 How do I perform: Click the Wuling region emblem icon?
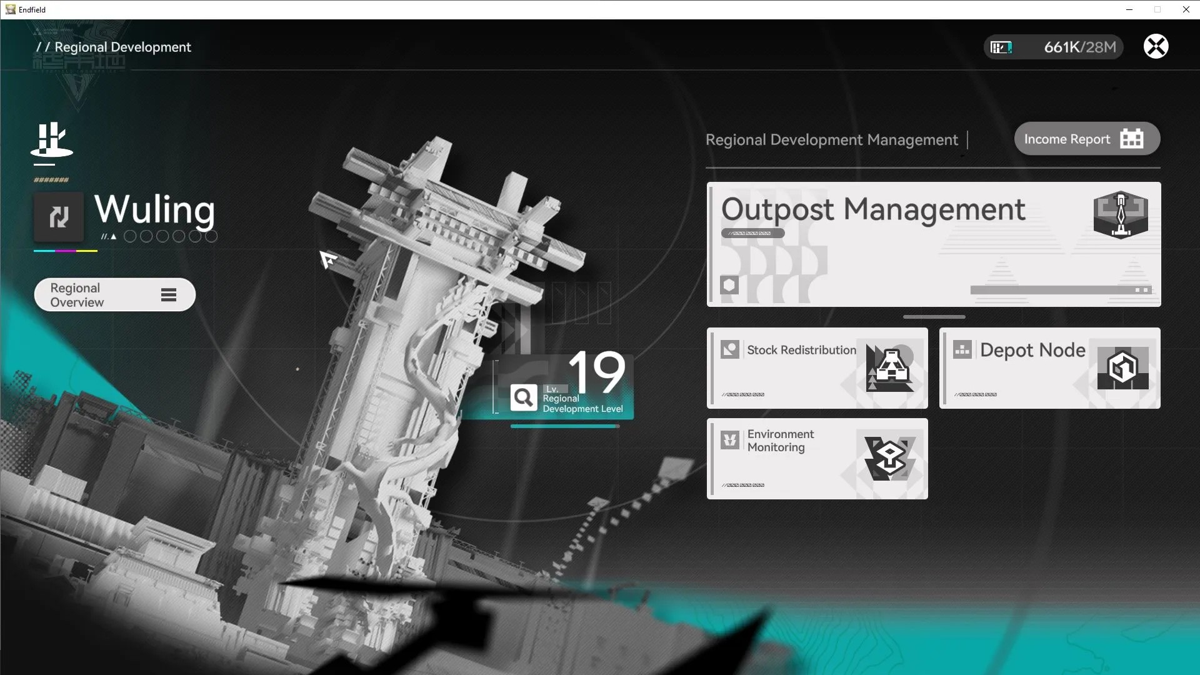pyautogui.click(x=52, y=139)
